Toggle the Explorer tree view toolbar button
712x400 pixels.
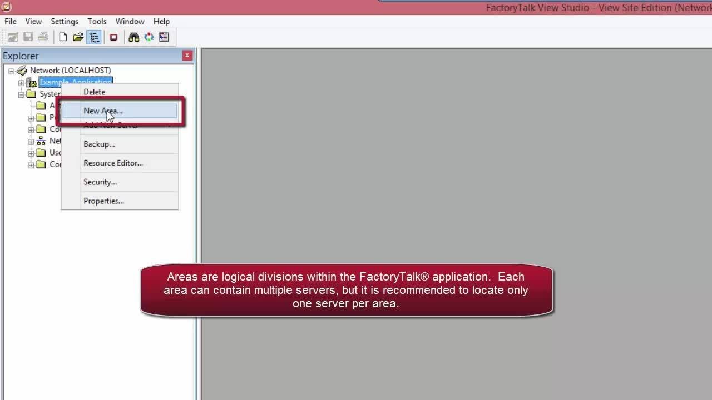point(94,37)
